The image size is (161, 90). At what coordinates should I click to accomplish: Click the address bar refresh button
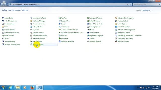tap(130, 4)
